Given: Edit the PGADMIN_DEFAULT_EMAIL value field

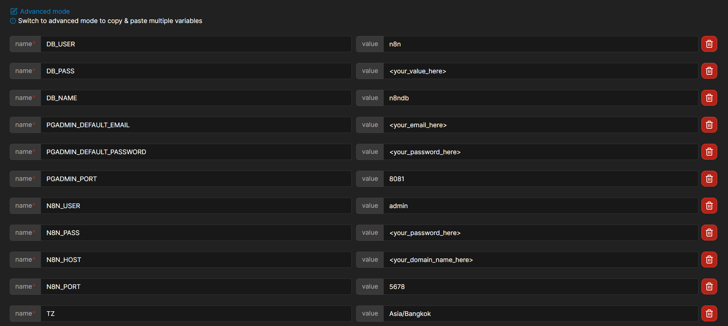Looking at the screenshot, I should (540, 125).
